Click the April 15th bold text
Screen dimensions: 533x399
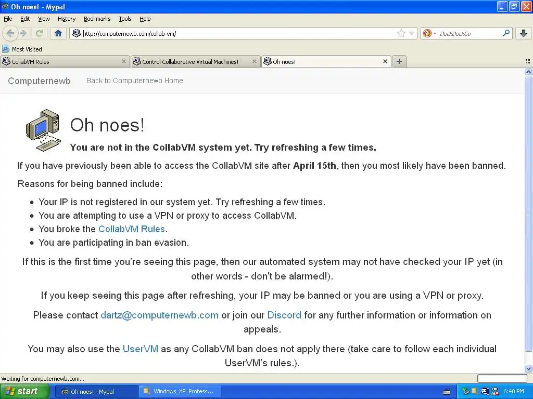pos(314,166)
